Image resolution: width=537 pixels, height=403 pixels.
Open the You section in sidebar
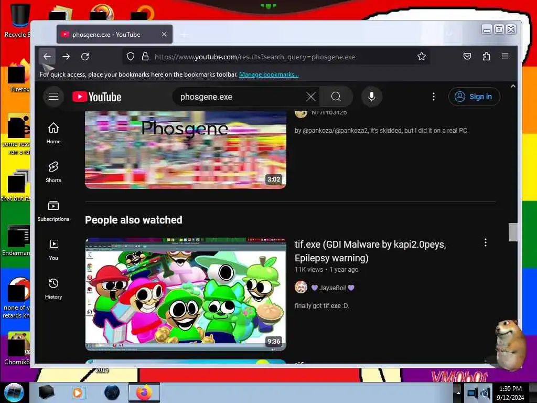53,249
